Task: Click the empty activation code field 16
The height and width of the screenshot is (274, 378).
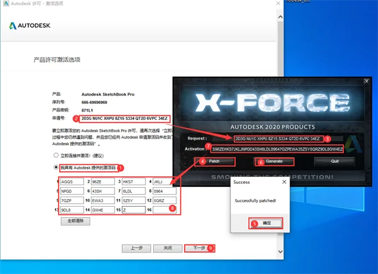Action: pyautogui.click(x=164, y=210)
